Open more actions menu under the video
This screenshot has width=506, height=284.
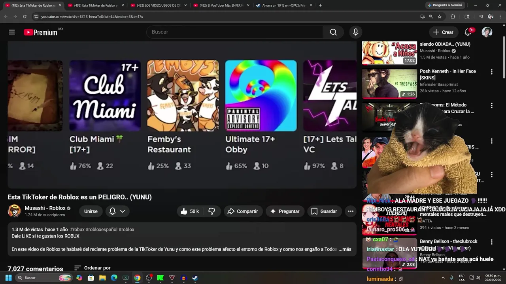tap(351, 211)
